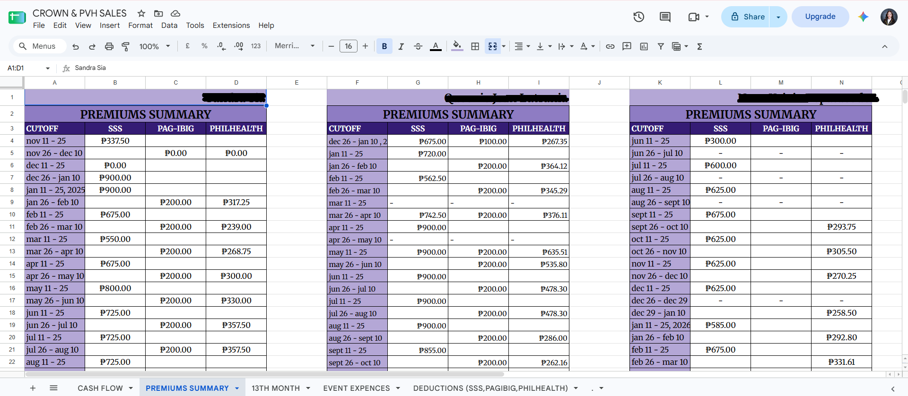Create a filter with funnel icon
Image resolution: width=908 pixels, height=396 pixels.
pos(661,46)
